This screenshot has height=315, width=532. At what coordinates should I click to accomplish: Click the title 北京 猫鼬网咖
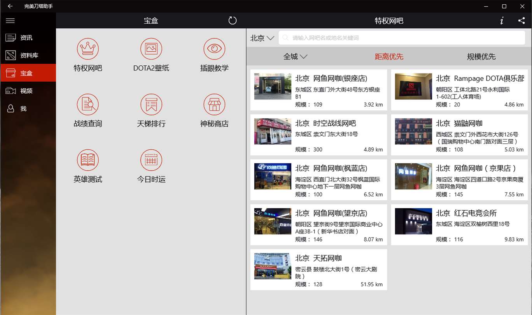(x=459, y=123)
